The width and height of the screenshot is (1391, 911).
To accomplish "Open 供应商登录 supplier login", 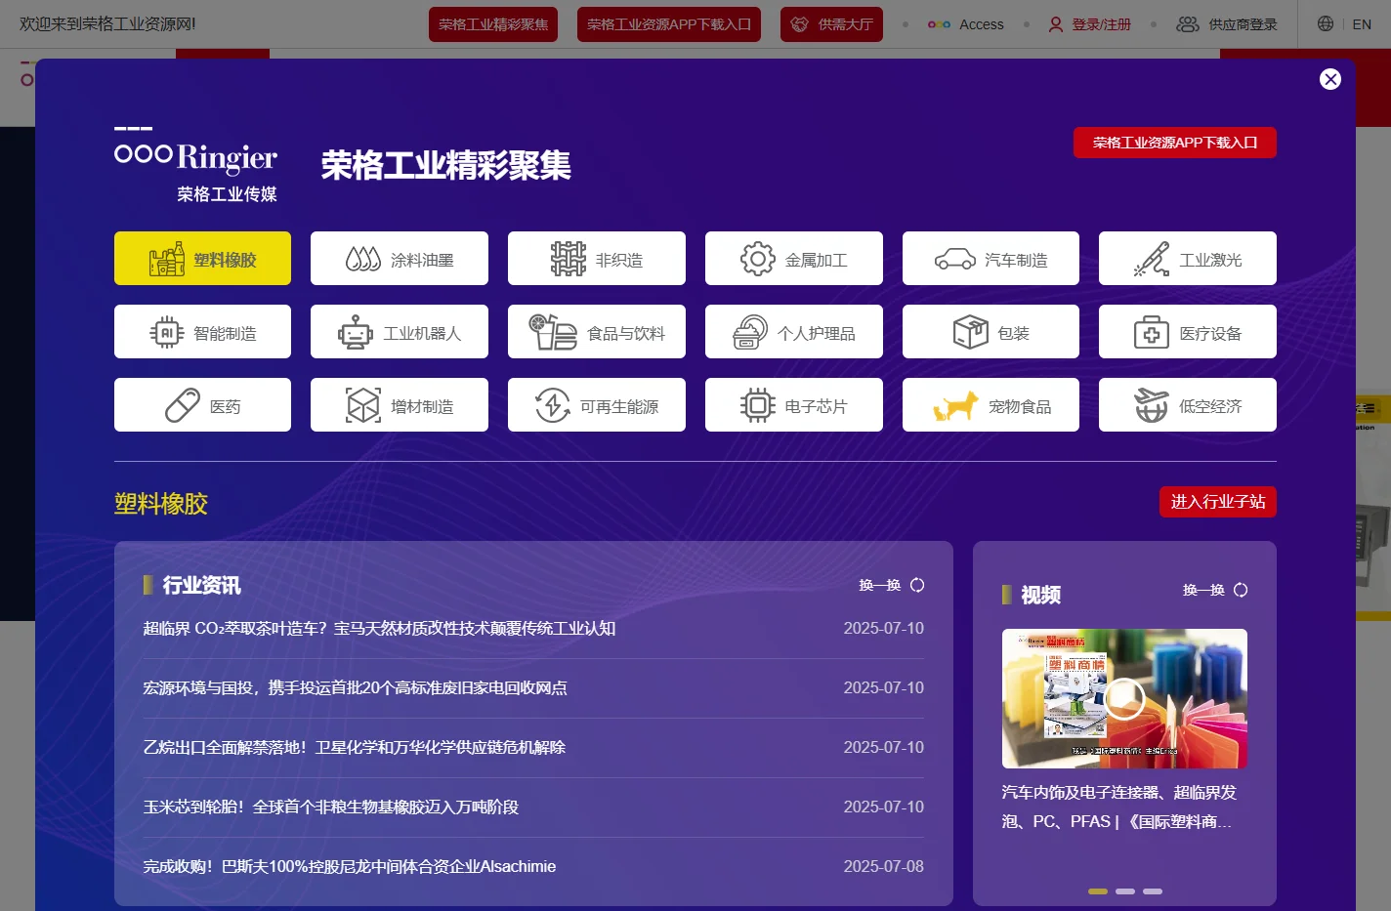I will pyautogui.click(x=1227, y=24).
